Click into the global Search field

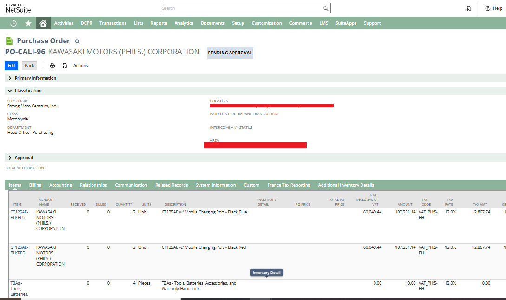[242, 8]
